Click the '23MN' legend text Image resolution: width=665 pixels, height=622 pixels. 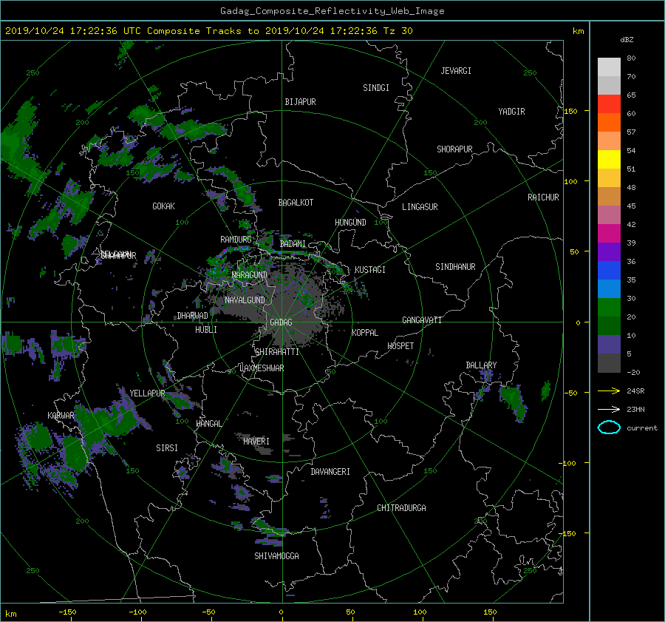click(635, 409)
